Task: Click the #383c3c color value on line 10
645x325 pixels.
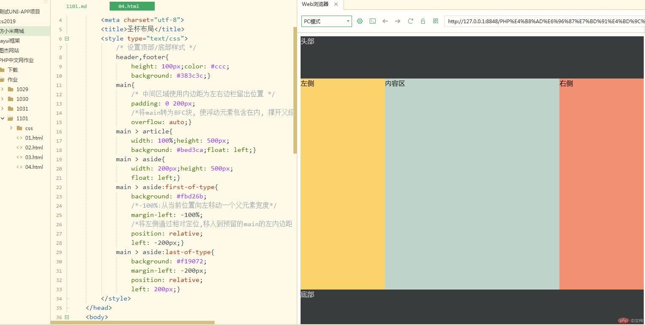Action: point(190,76)
